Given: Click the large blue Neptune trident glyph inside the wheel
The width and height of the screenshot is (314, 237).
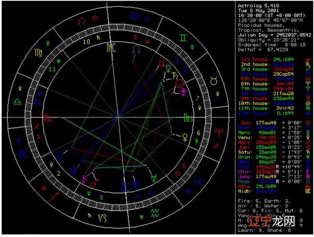Looking at the screenshot, I should coord(136,184).
